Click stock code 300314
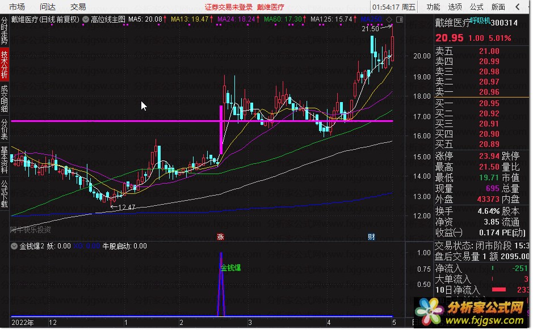Image resolution: width=533 pixels, height=330 pixels. (x=504, y=23)
